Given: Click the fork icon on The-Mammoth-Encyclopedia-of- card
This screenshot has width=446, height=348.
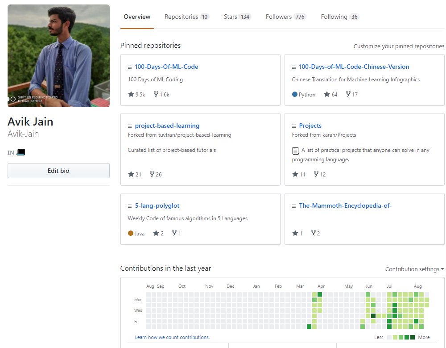Looking at the screenshot, I should [x=314, y=233].
